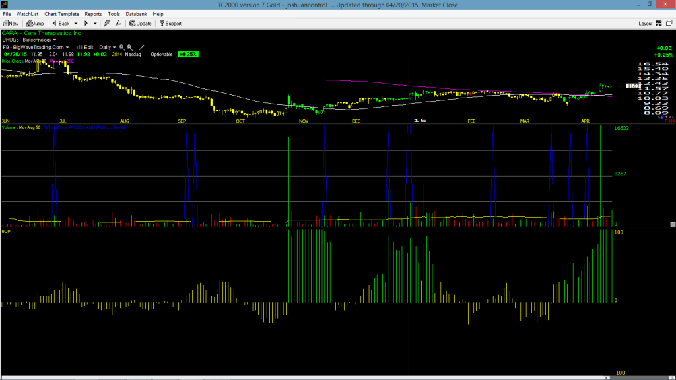This screenshot has width=676, height=380.
Task: Click the BOP indicator label
Action: (x=6, y=232)
